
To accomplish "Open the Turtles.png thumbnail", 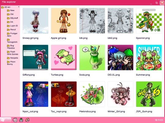I will click(x=64, y=57).
